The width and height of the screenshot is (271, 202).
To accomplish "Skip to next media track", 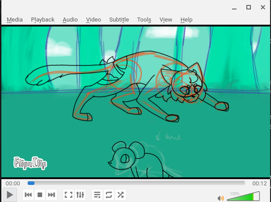I will 51,195.
